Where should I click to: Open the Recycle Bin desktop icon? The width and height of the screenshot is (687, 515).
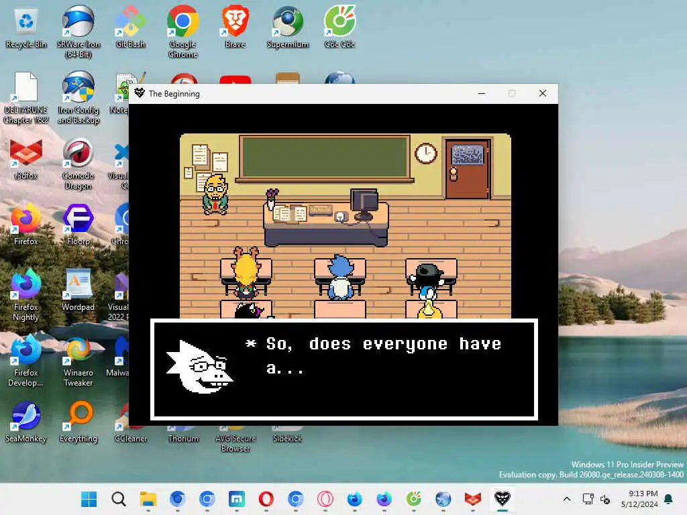26,28
